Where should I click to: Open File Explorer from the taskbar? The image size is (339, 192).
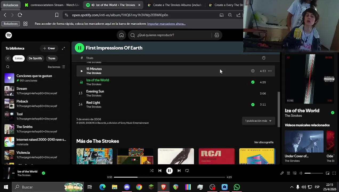tap(115, 187)
